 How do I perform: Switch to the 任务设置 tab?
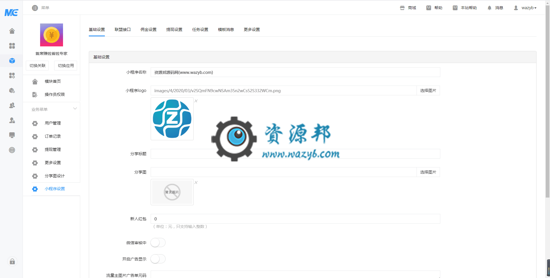200,29
